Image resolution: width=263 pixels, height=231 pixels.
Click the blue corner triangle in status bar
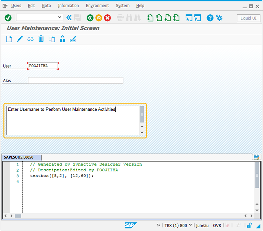click(258, 226)
